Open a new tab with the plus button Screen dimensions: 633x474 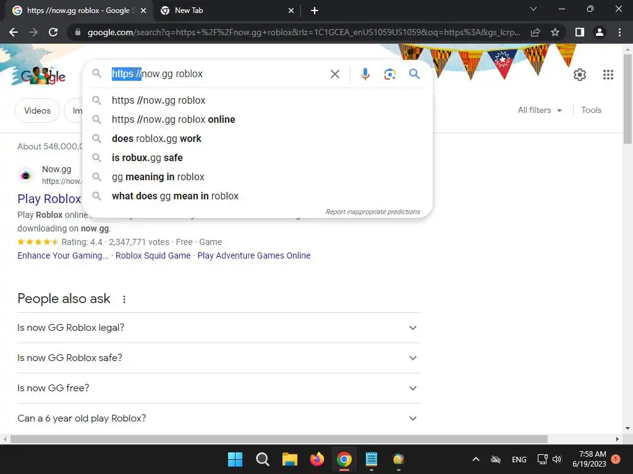pyautogui.click(x=315, y=11)
